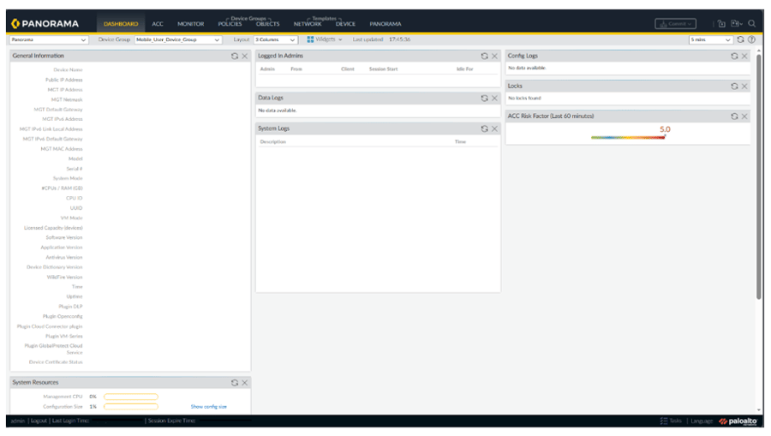Go to the POLICIES tab

(230, 24)
